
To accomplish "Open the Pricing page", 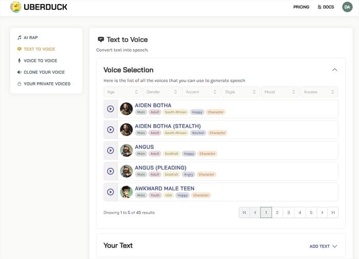I will pyautogui.click(x=301, y=7).
